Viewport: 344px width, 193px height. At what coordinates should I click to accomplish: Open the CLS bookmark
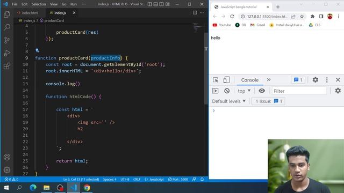[x=314, y=25]
